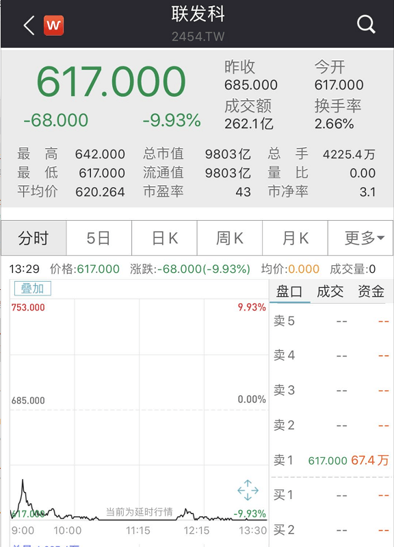This screenshot has height=547, width=394.
Task: Select the 卖2 order row
Action: 331,425
